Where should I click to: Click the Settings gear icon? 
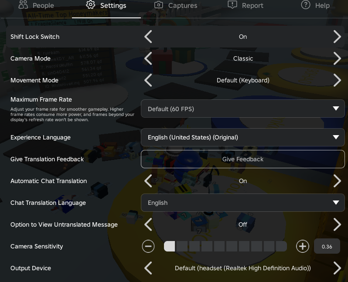coord(91,5)
